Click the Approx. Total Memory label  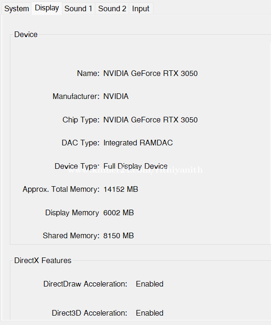(61, 189)
